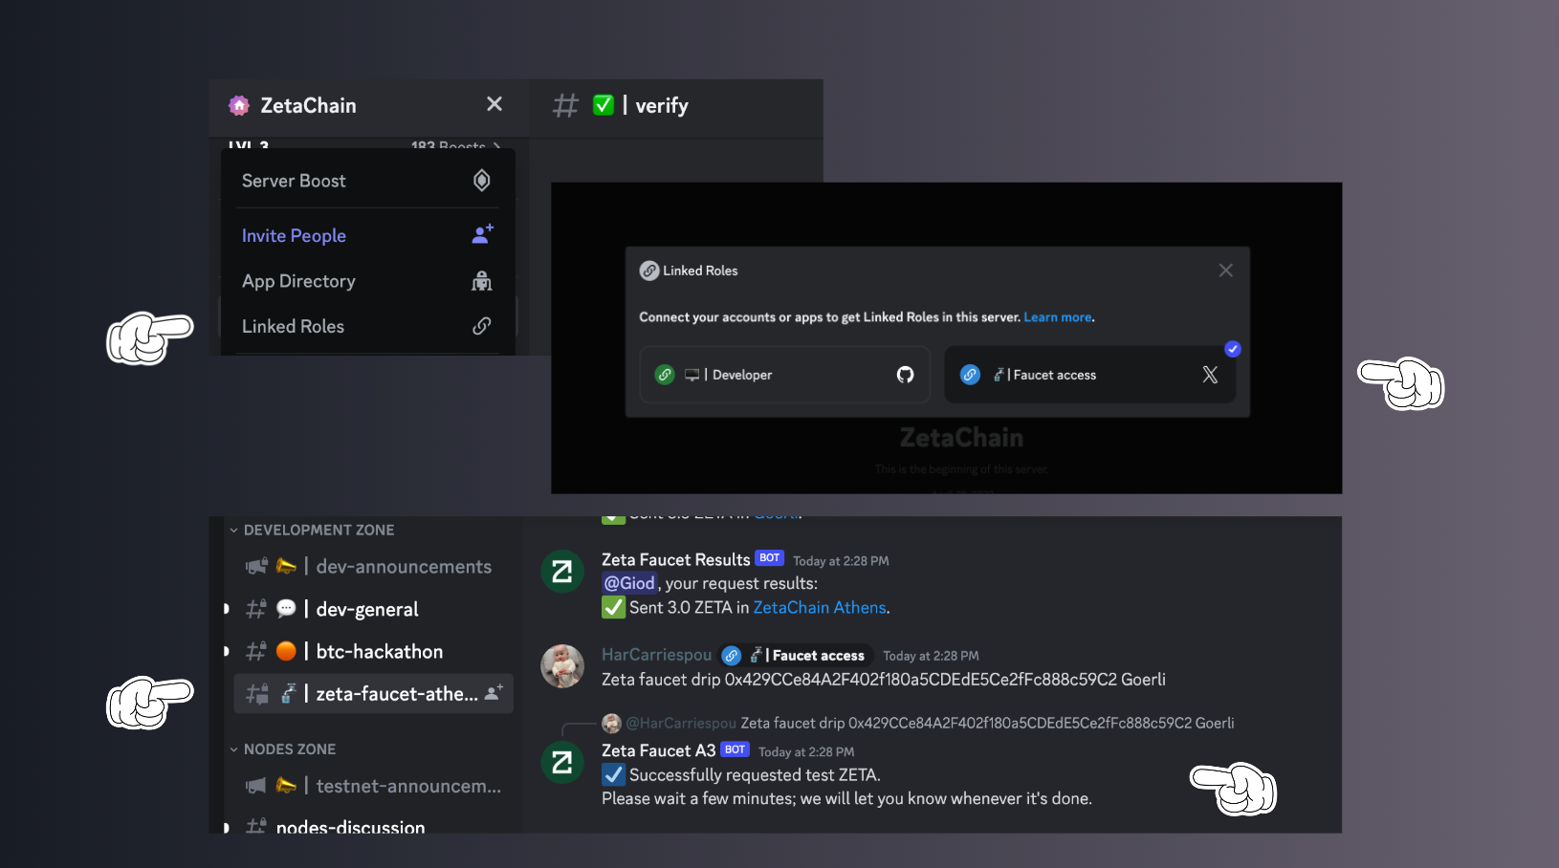Open App Directory menu entry
Image resolution: width=1559 pixels, height=868 pixels.
(368, 281)
